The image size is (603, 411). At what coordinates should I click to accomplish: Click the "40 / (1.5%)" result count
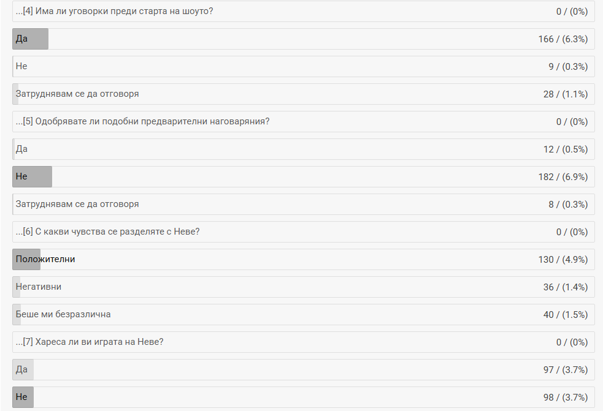(566, 315)
